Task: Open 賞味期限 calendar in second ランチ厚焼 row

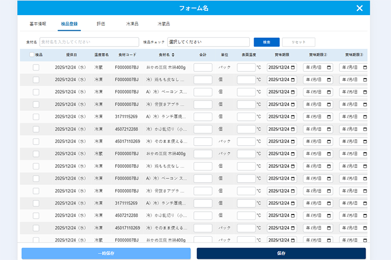Action: [293, 203]
